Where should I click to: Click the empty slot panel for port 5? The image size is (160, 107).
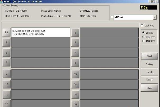click(109, 32)
